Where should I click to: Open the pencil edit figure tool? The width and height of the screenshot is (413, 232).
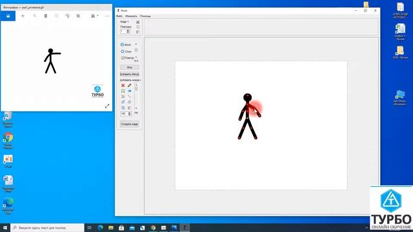(x=129, y=86)
